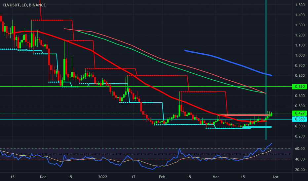Click the 1.500 price axis value

(300, 5)
